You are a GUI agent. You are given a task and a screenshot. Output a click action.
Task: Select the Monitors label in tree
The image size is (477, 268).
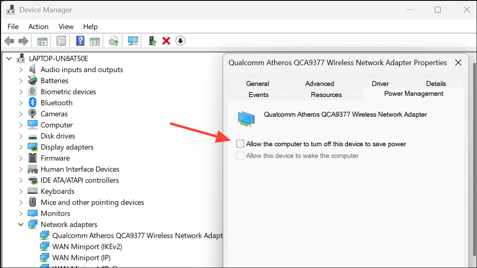tap(55, 213)
